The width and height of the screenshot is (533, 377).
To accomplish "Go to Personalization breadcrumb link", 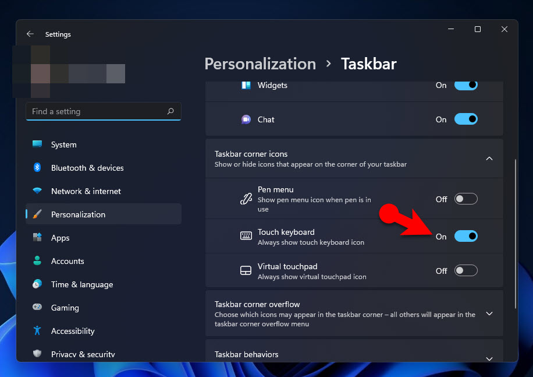I will (x=260, y=64).
